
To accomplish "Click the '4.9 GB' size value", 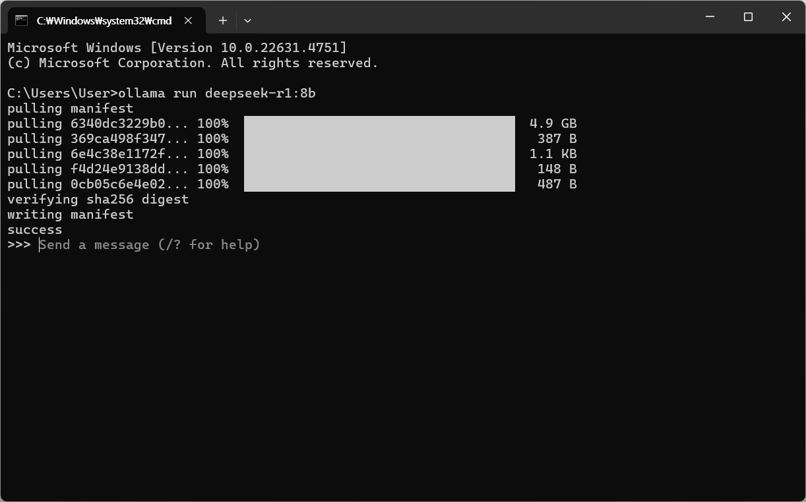I will click(x=553, y=124).
